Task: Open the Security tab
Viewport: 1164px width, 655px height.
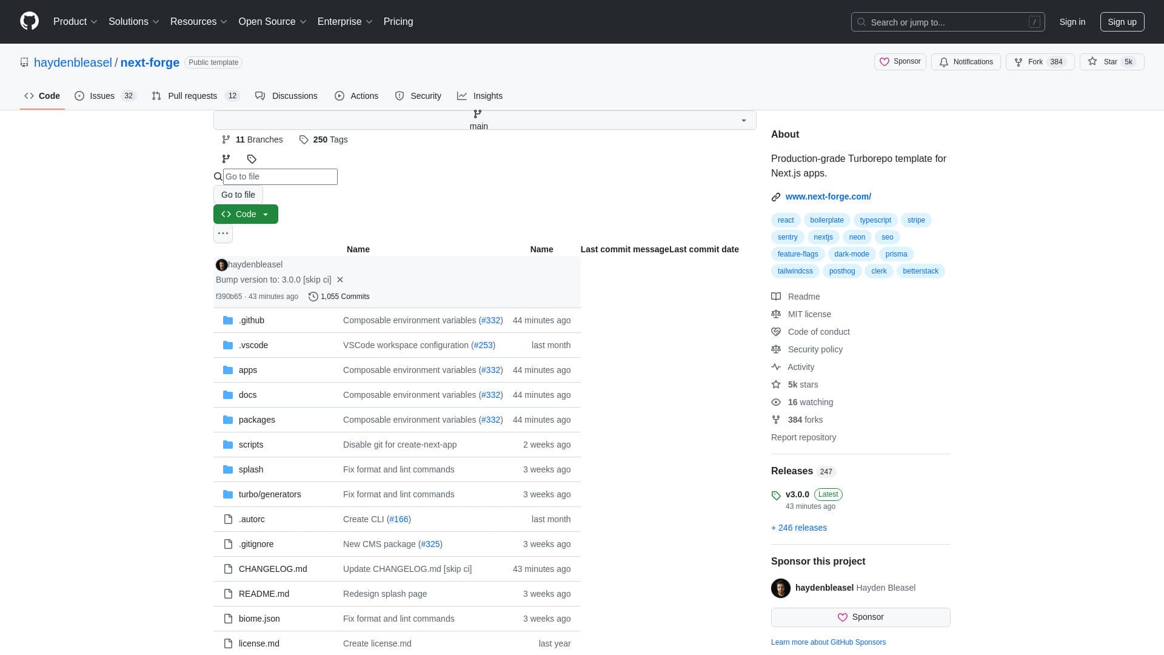Action: point(418,96)
